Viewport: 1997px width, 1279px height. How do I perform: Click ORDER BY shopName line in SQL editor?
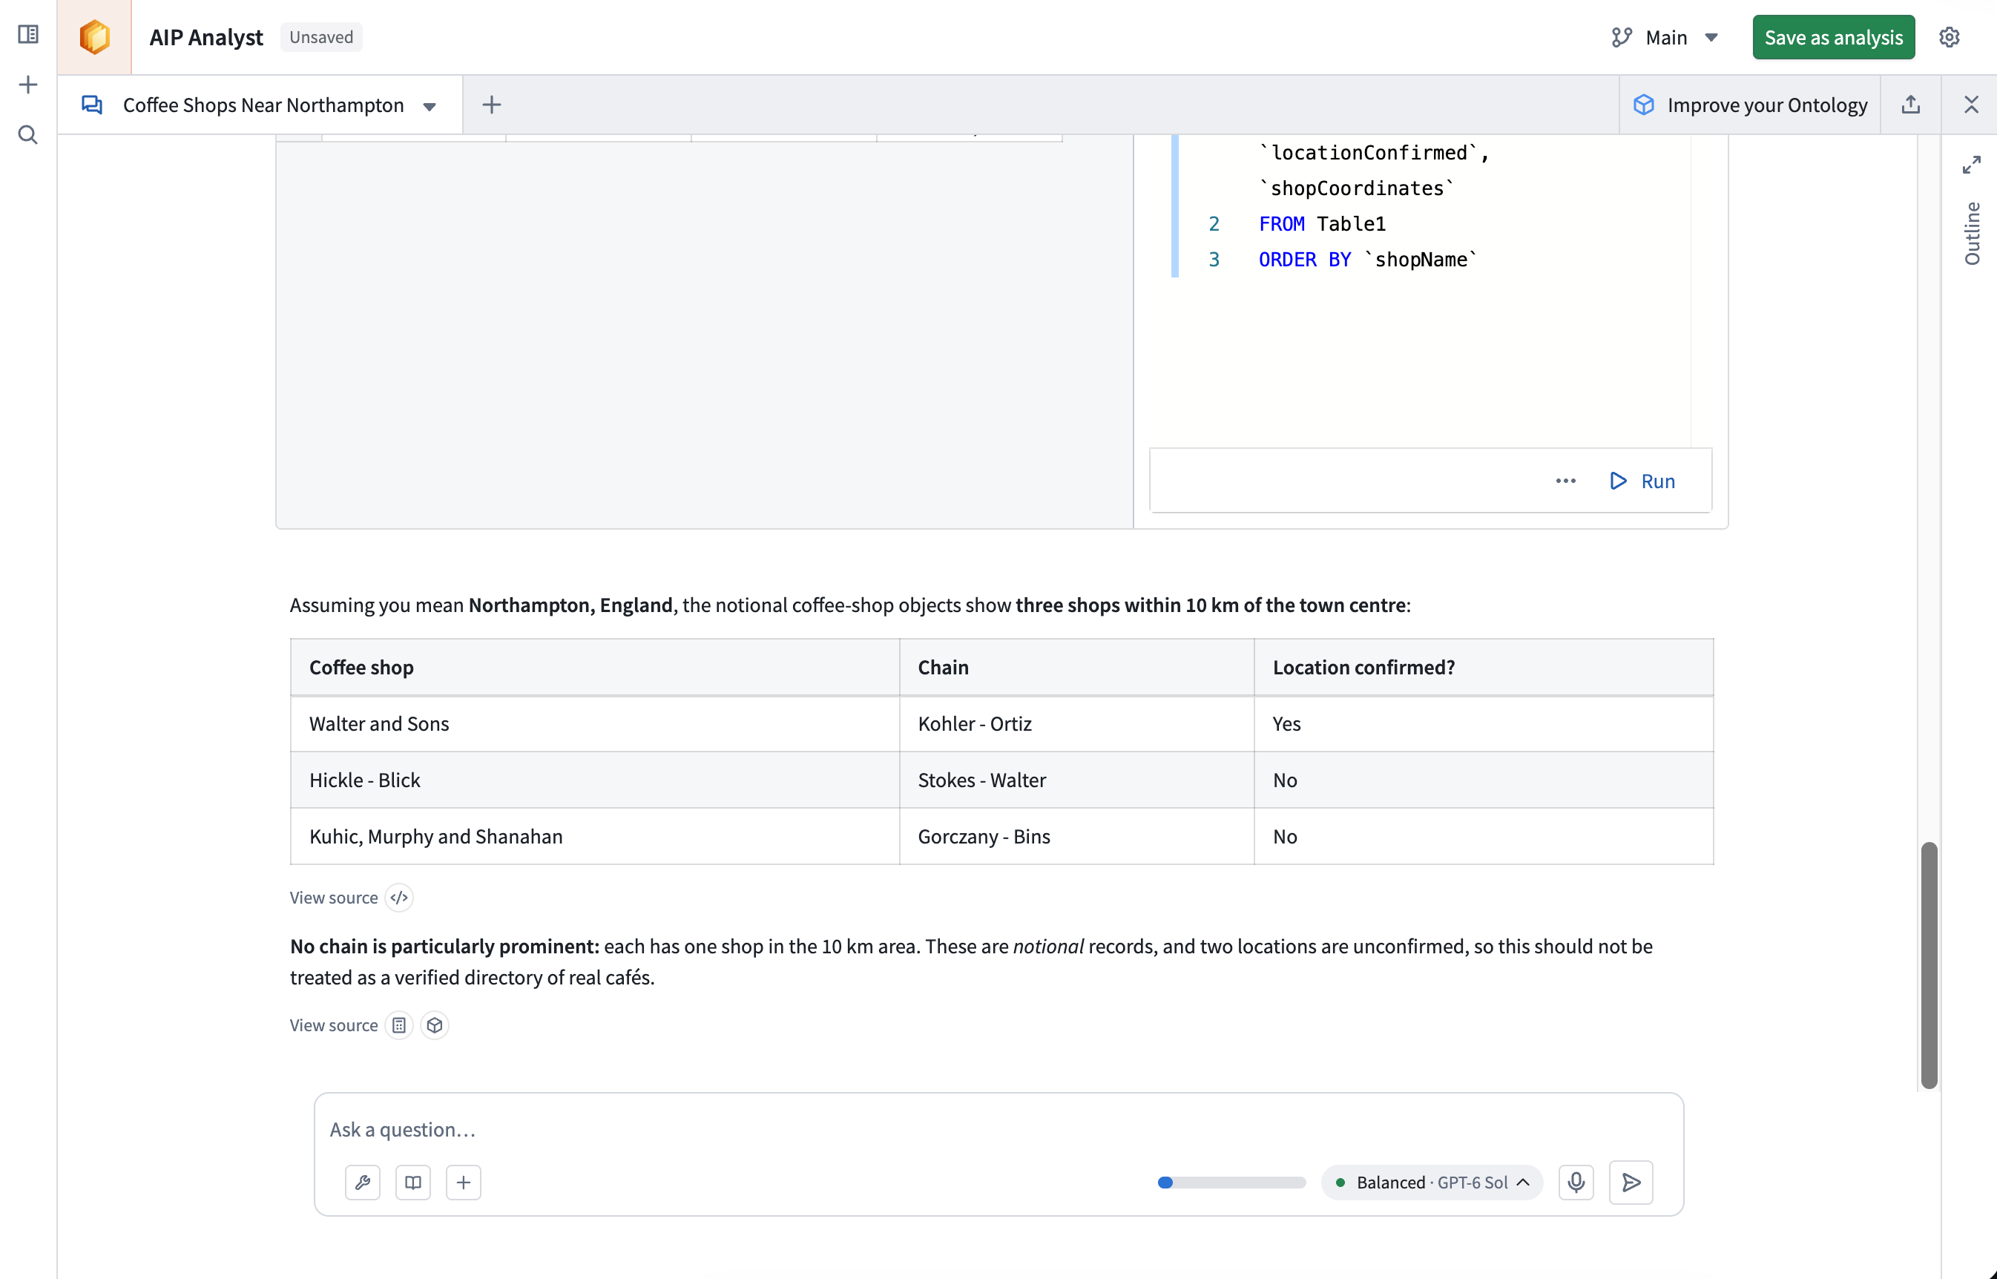click(x=1368, y=259)
